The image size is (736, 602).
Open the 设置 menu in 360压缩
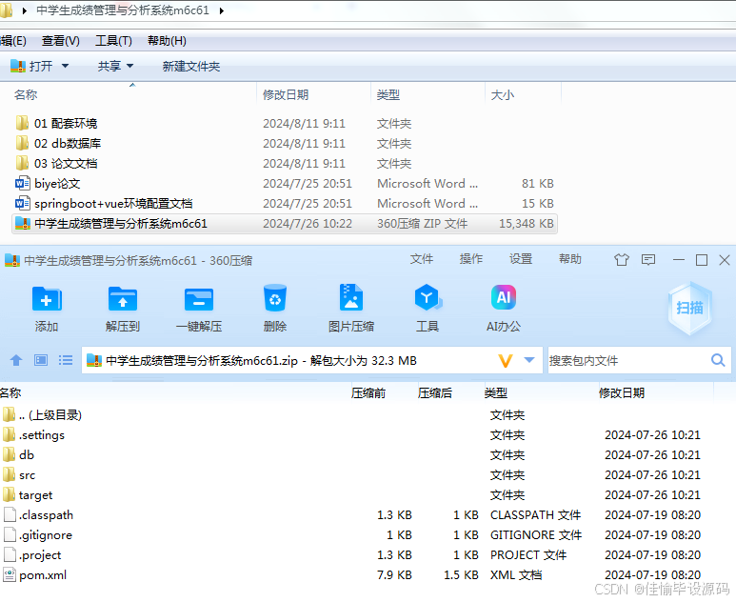(x=521, y=259)
